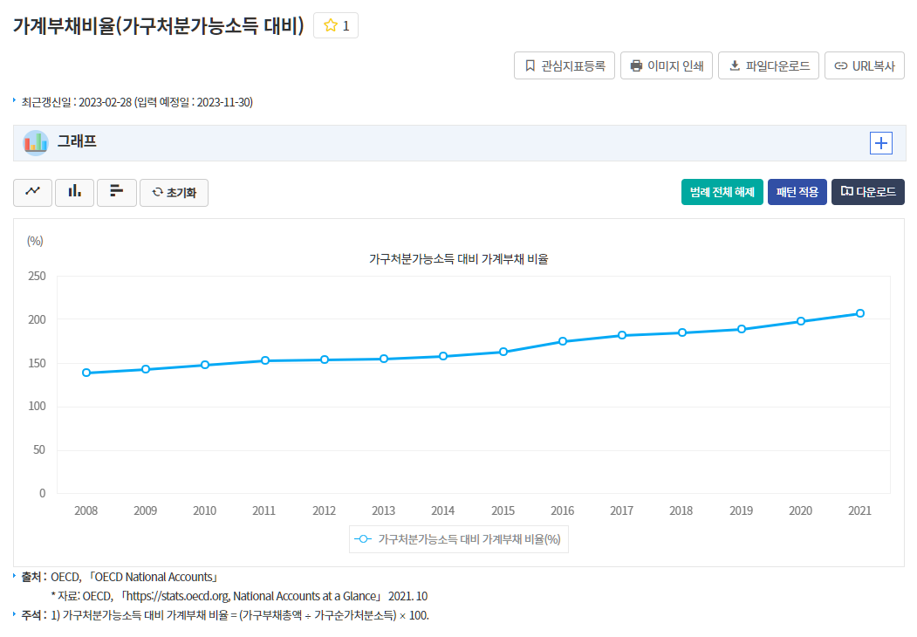Click the 2020 data point
The height and width of the screenshot is (637, 917).
801,321
